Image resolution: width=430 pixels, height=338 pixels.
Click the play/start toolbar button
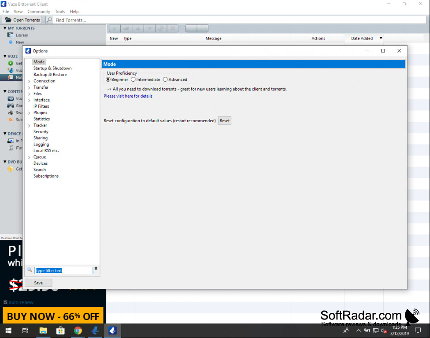pos(115,28)
